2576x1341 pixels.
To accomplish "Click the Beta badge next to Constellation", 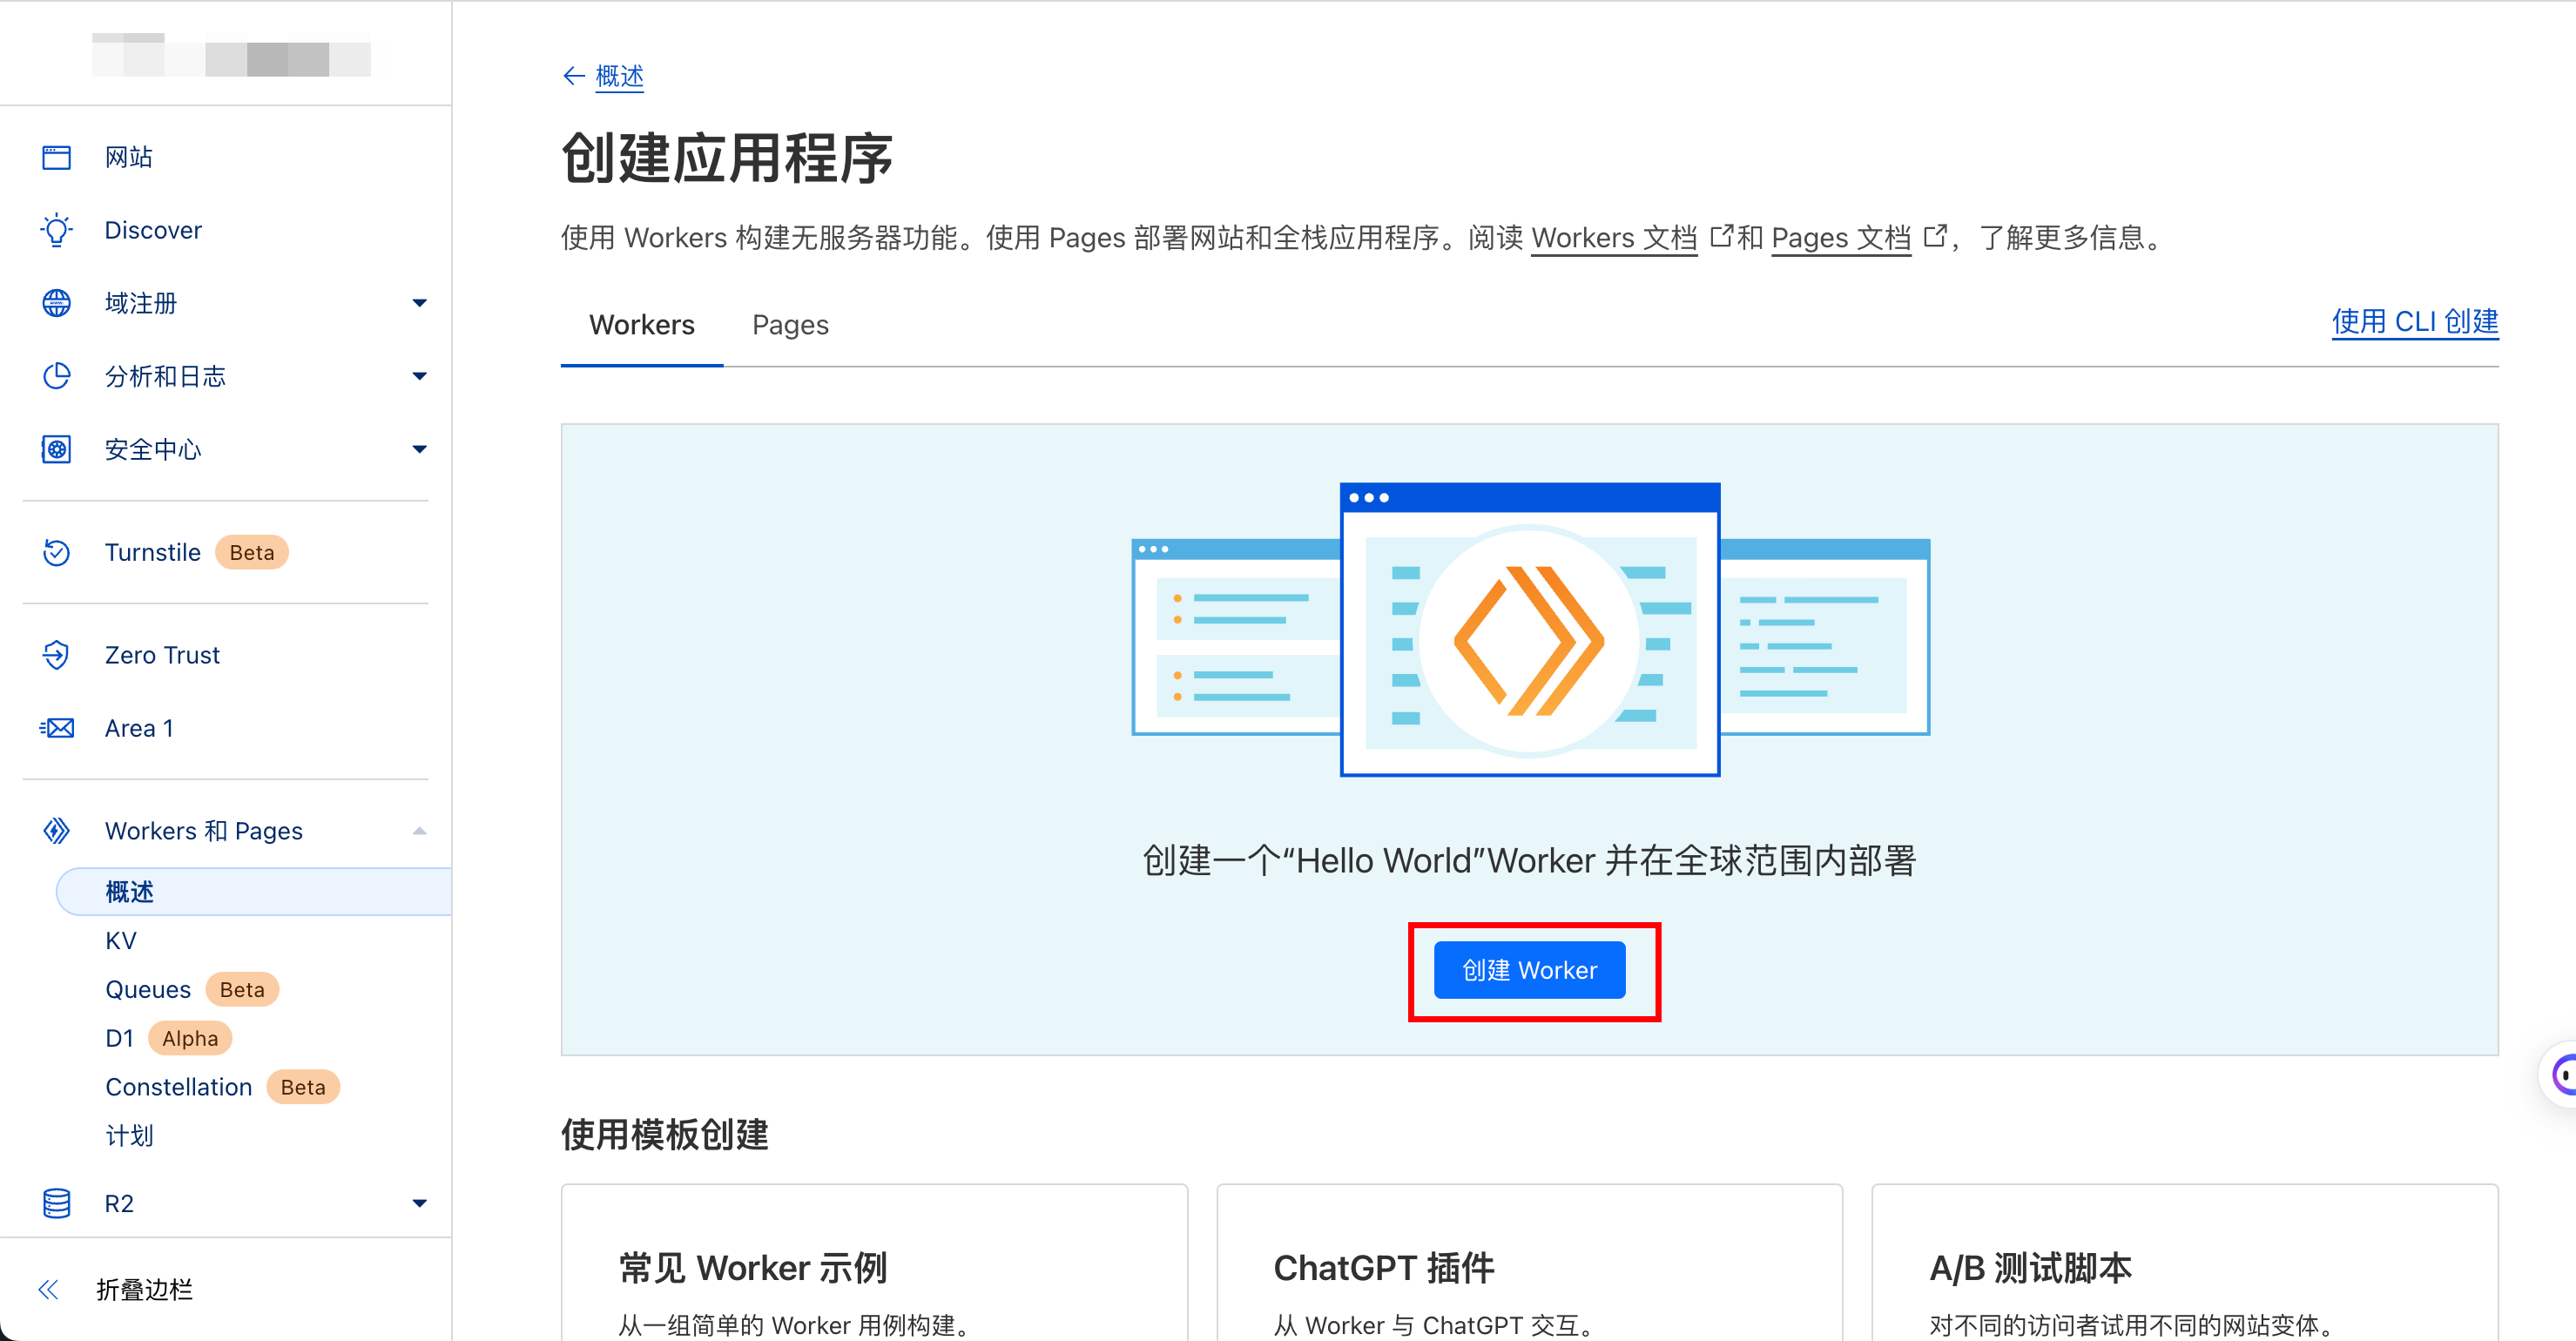I will point(303,1087).
